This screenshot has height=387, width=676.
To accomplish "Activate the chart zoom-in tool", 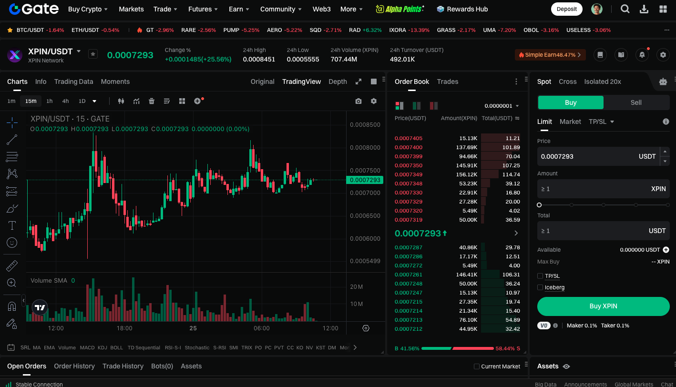I will (12, 283).
